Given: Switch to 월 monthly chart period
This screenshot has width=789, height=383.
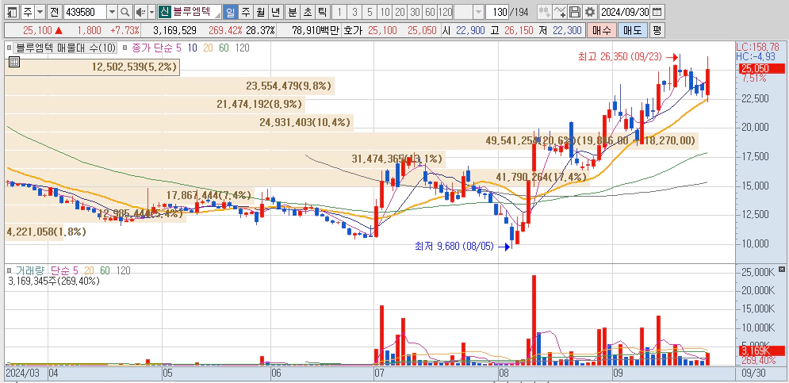Looking at the screenshot, I should [259, 12].
